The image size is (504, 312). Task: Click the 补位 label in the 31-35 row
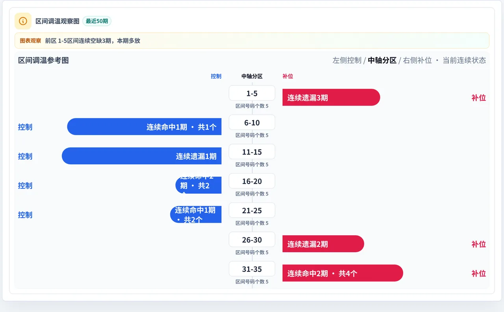tap(479, 273)
